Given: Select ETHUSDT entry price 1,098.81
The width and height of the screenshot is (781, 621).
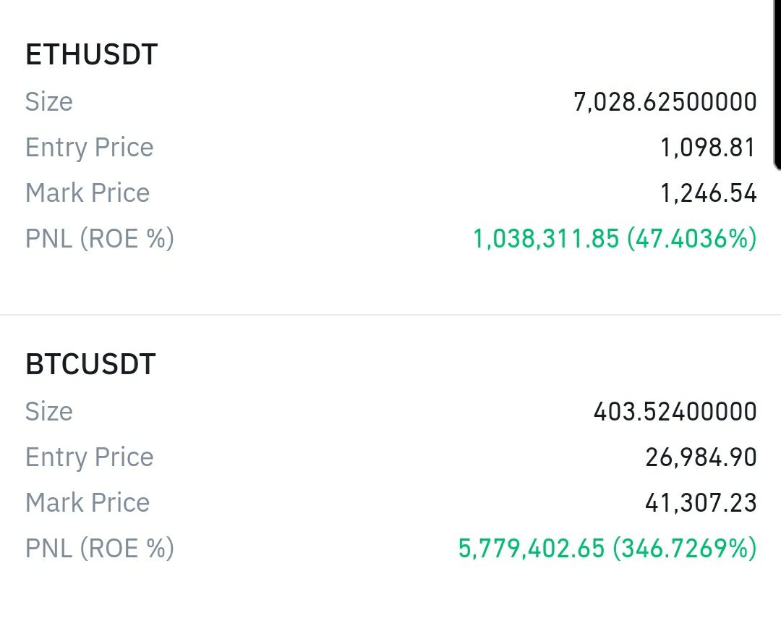Looking at the screenshot, I should tap(708, 148).
